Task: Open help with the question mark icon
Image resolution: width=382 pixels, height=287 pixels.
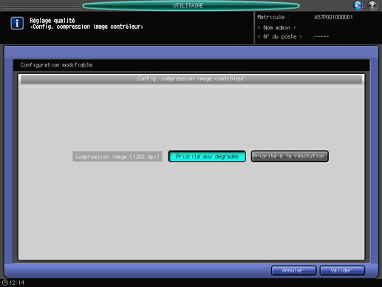Action: click(372, 5)
